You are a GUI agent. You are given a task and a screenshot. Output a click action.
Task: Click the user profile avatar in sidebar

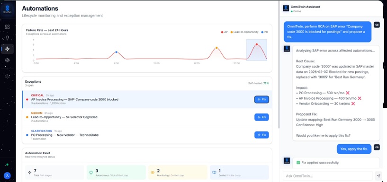coord(8,175)
